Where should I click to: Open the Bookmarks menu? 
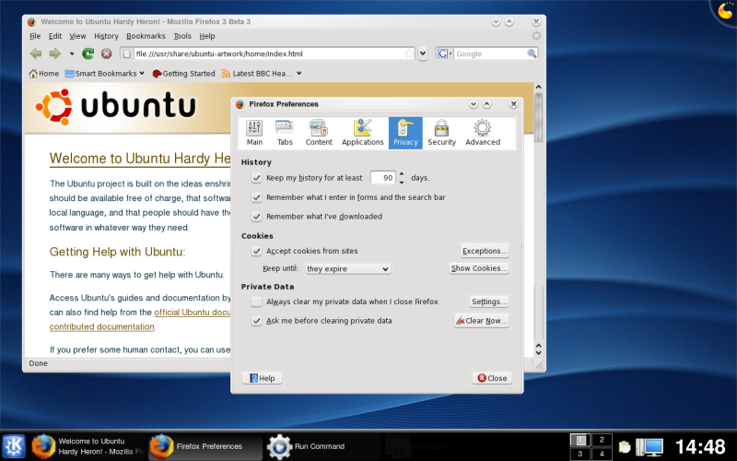tap(146, 36)
